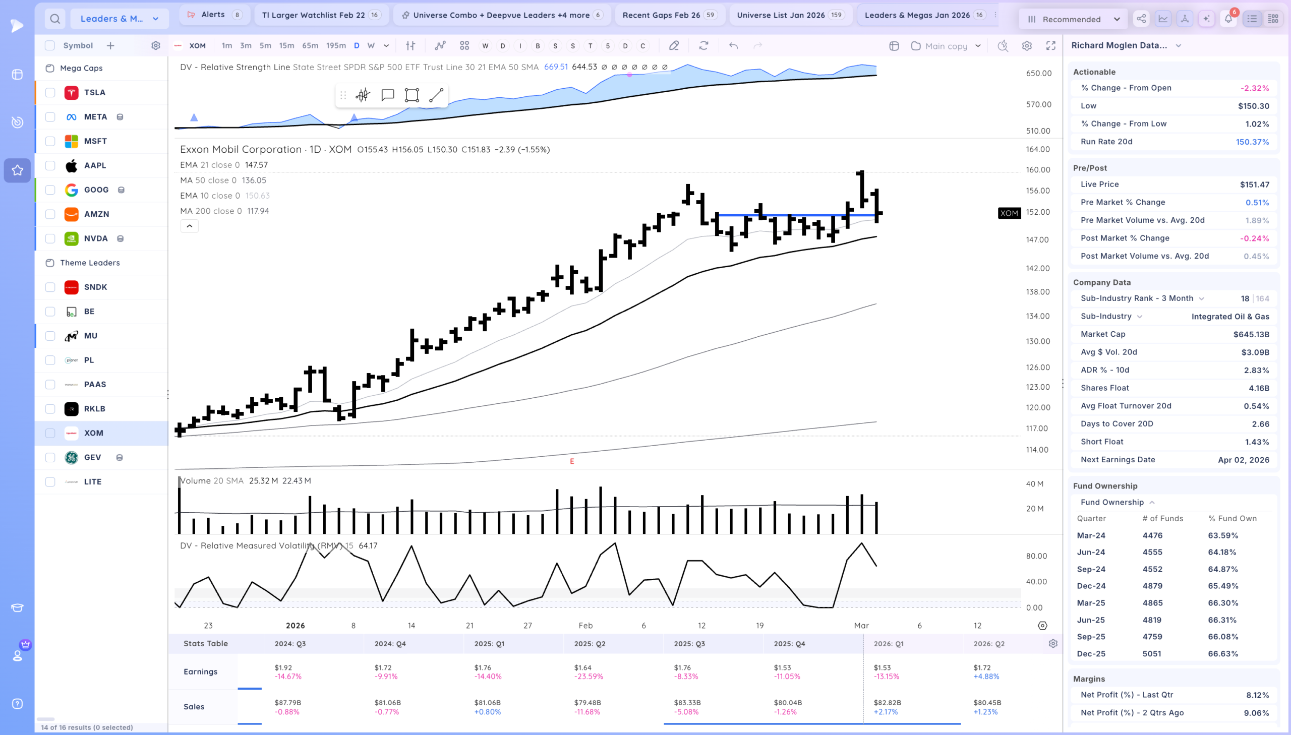Check the TSLA row checkbox

(50, 92)
